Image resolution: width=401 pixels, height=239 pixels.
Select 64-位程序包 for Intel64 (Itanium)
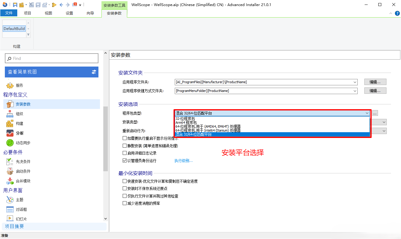tap(272, 130)
